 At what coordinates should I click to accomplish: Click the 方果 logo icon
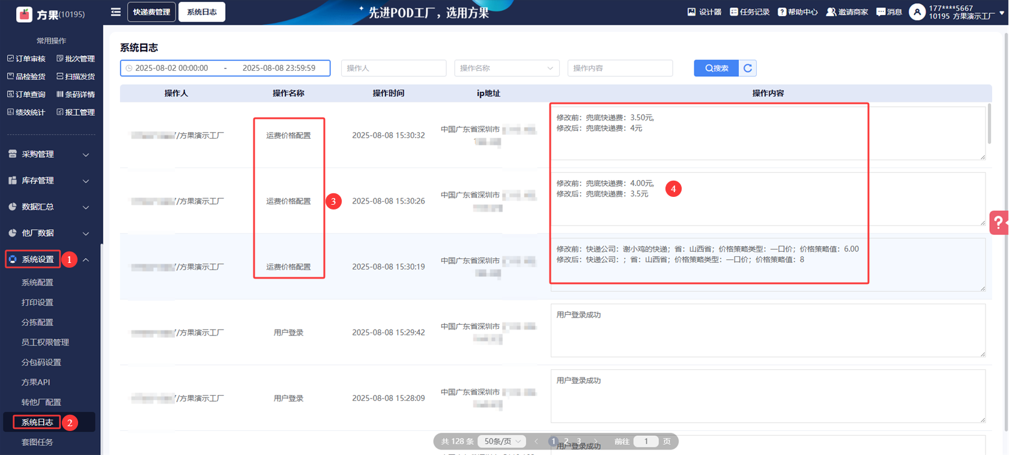(x=24, y=14)
